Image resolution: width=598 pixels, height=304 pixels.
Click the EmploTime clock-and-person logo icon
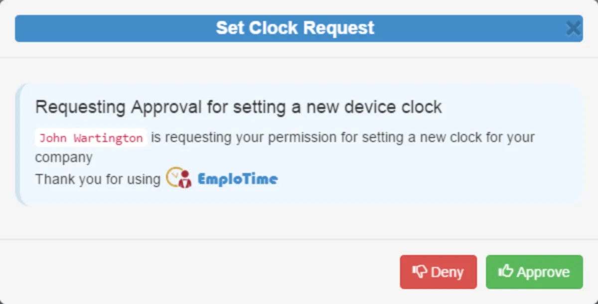coord(178,178)
